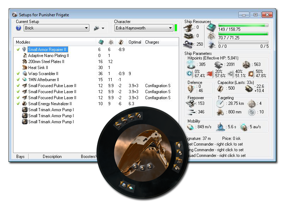This screenshot has height=204, width=284.
Task: Toggle first Small Focused Pulse Laser II checkmark
Action: [18, 86]
